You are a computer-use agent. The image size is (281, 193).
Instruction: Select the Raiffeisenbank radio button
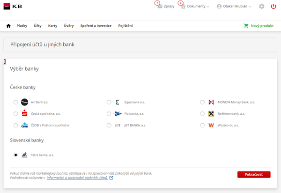point(202,114)
